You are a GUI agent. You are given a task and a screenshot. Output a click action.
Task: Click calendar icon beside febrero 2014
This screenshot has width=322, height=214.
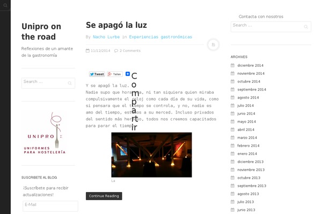click(x=232, y=146)
